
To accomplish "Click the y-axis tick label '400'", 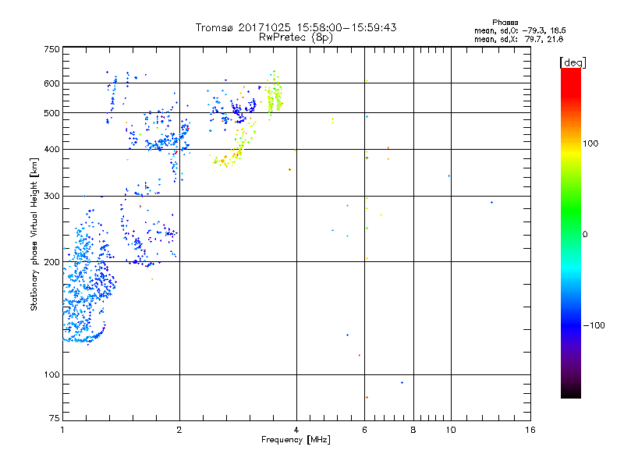I will click(x=51, y=149).
